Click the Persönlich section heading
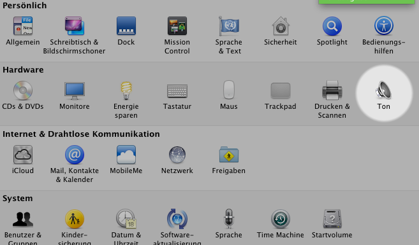Image resolution: width=419 pixels, height=245 pixels. point(25,5)
